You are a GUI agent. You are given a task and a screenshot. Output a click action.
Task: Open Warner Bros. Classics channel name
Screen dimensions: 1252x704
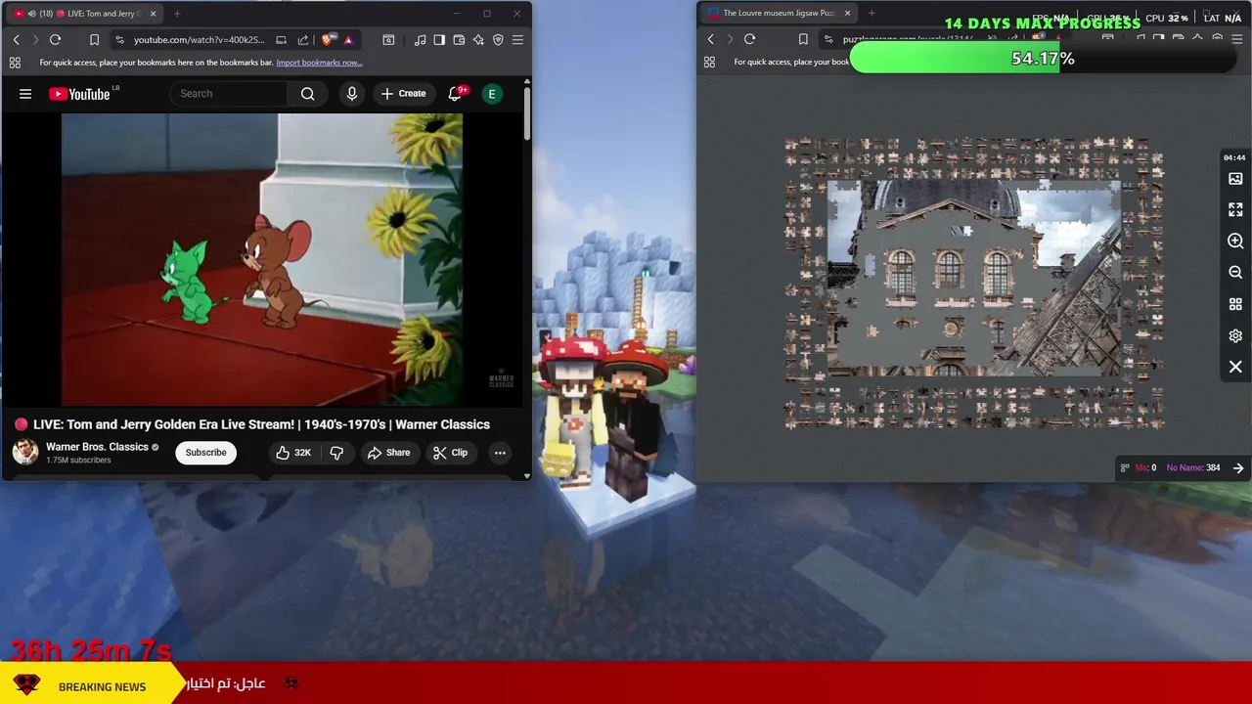pyautogui.click(x=97, y=447)
